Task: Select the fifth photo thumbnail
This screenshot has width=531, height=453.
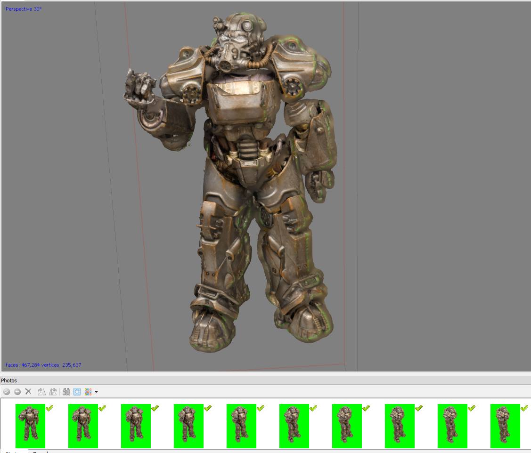Action: click(241, 426)
